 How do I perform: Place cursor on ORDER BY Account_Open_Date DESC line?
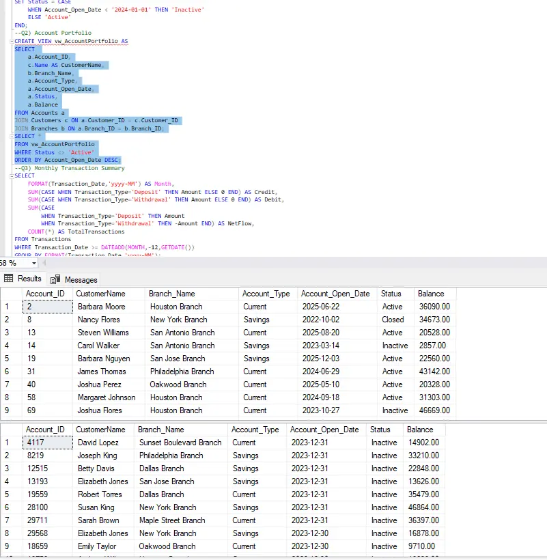[x=67, y=160]
